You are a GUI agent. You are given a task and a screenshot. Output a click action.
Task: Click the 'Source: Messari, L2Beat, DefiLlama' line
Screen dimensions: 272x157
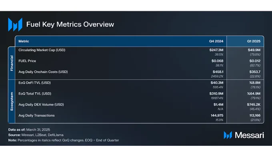point(36,135)
